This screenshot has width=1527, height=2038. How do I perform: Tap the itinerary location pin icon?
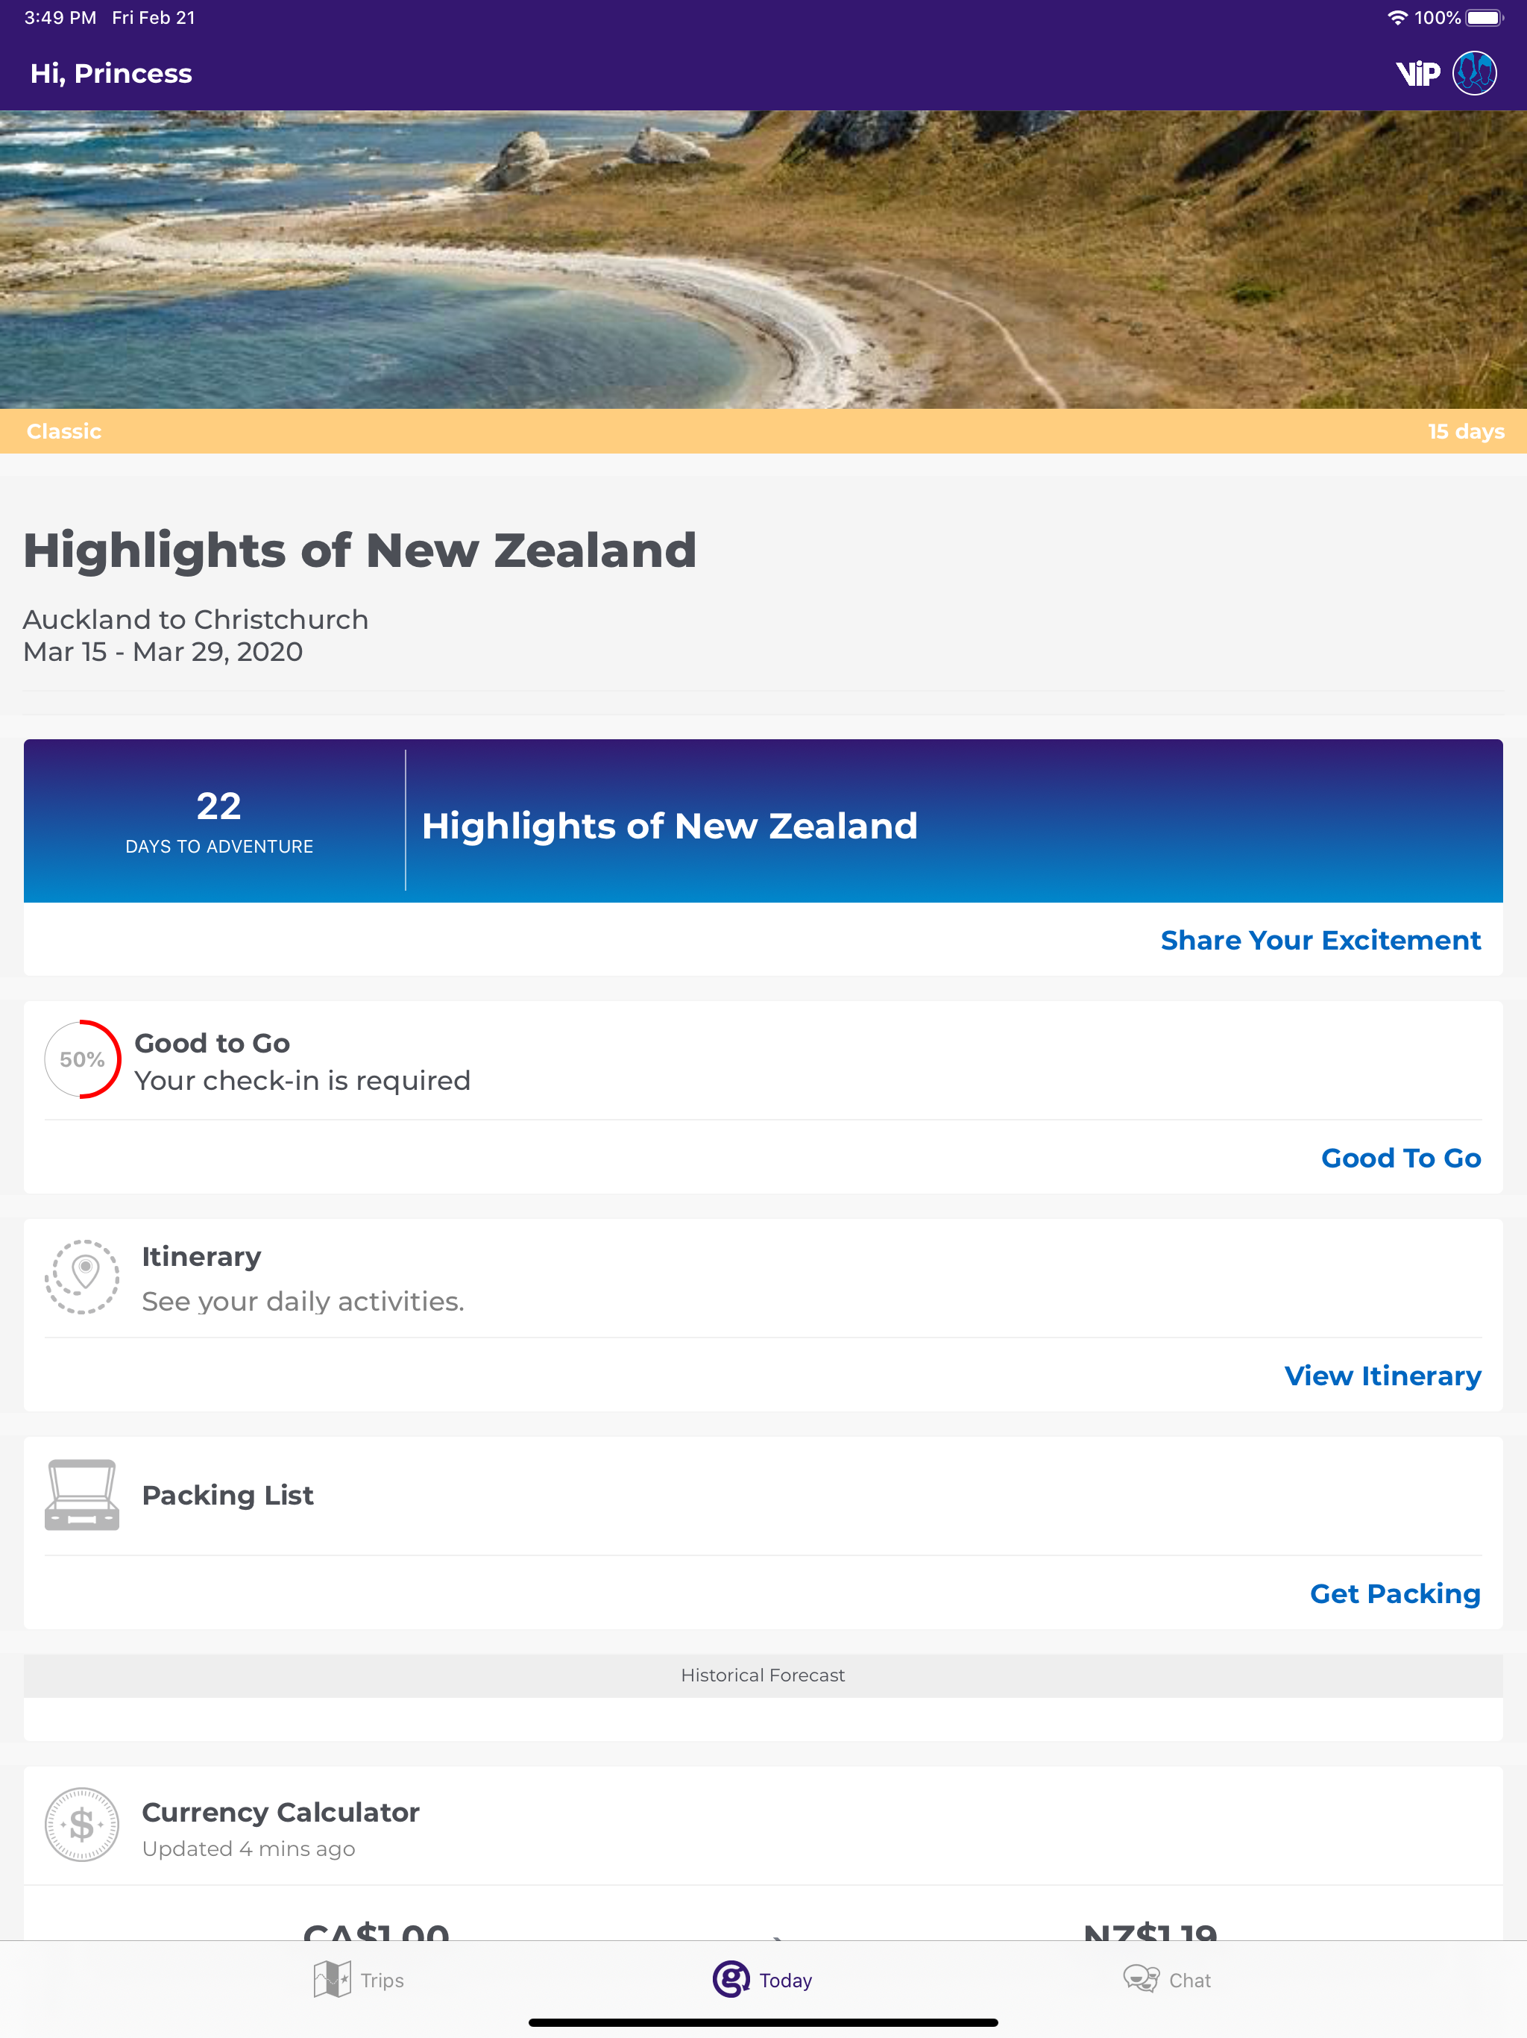(x=82, y=1276)
